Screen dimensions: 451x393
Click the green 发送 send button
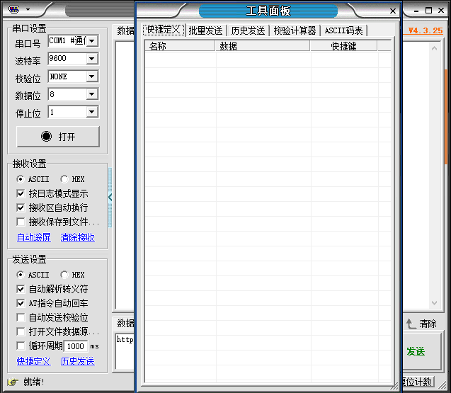(421, 351)
